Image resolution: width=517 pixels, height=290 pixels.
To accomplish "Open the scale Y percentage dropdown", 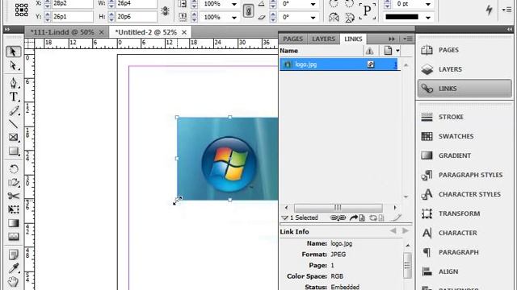I will tap(234, 17).
